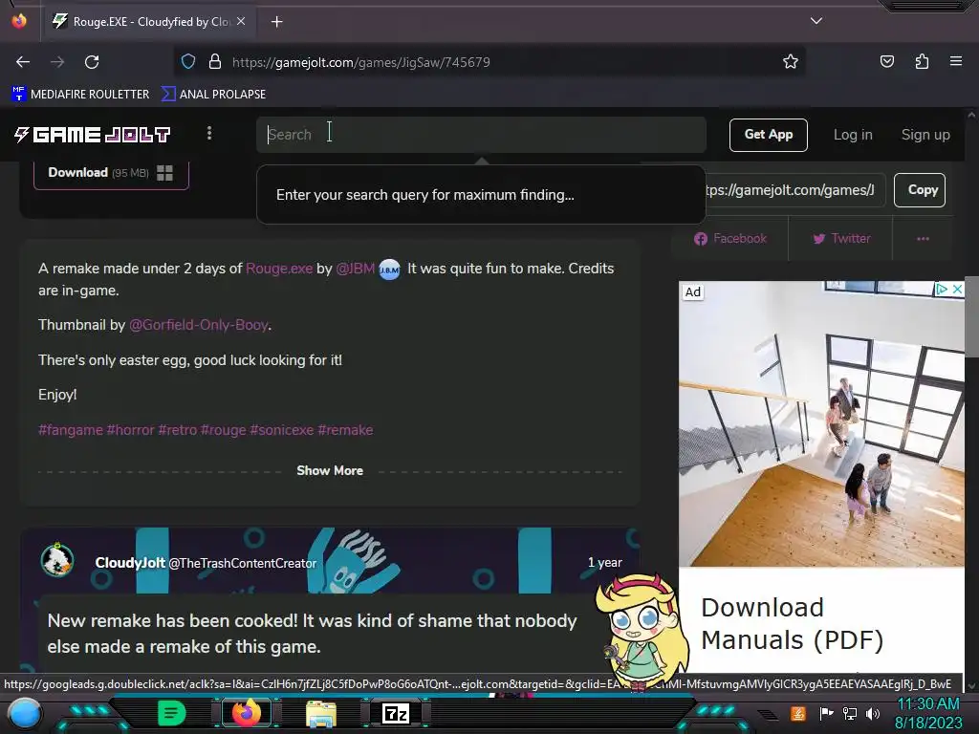Viewport: 979px width, 734px height.
Task: Go back to the previous page
Action: tap(23, 62)
